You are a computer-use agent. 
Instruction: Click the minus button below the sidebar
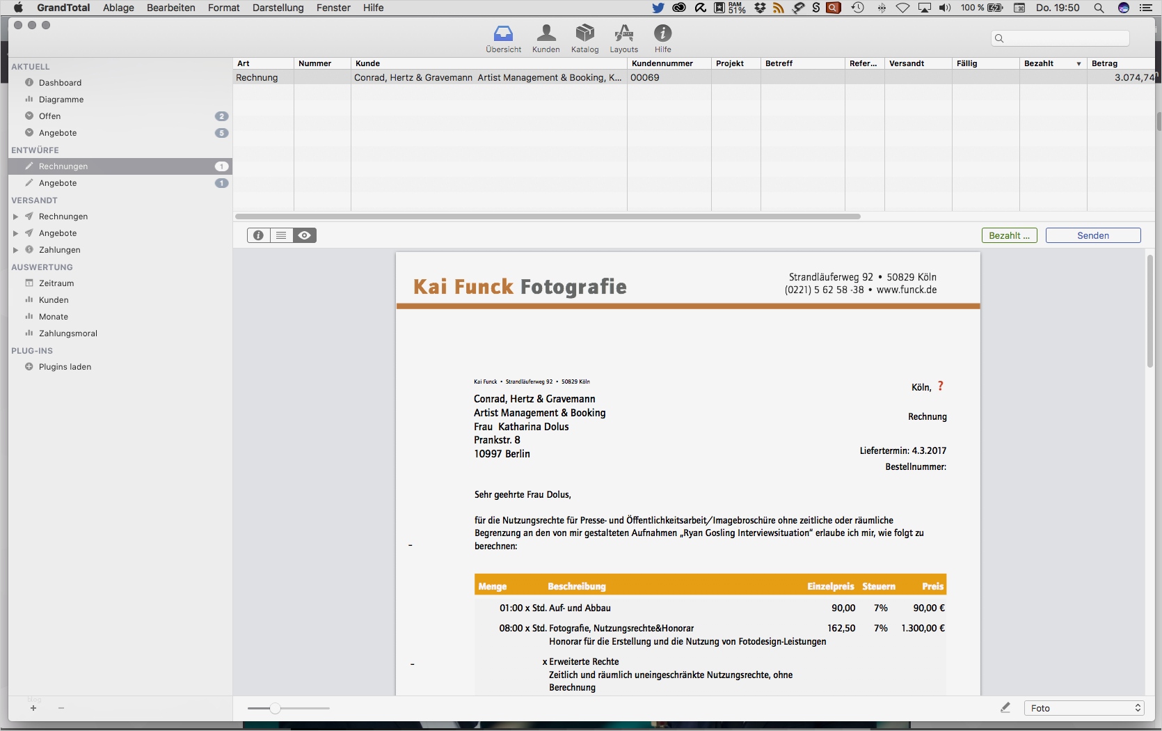click(x=61, y=708)
